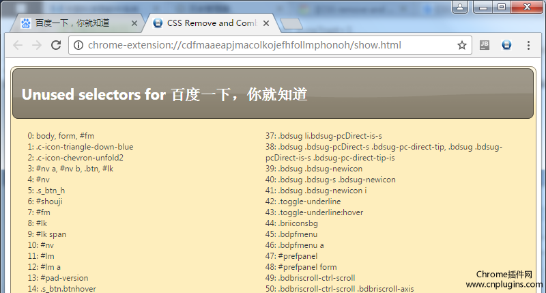Select row '7: #fm'
546x293 pixels.
click(x=39, y=212)
